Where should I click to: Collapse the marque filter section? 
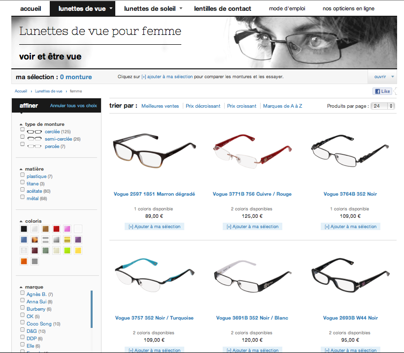pos(21,287)
